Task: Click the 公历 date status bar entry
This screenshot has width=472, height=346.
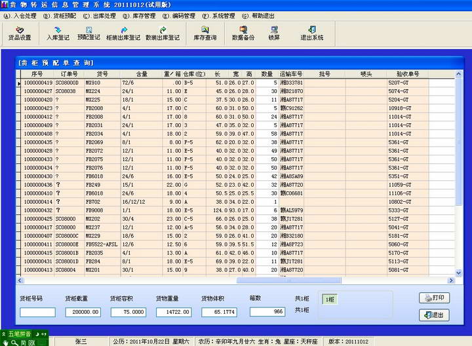Action: pos(151,341)
